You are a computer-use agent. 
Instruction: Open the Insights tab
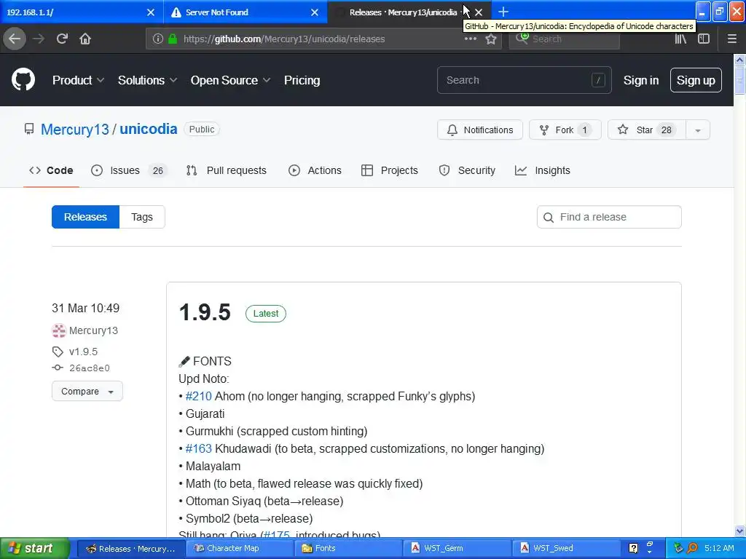(x=542, y=170)
